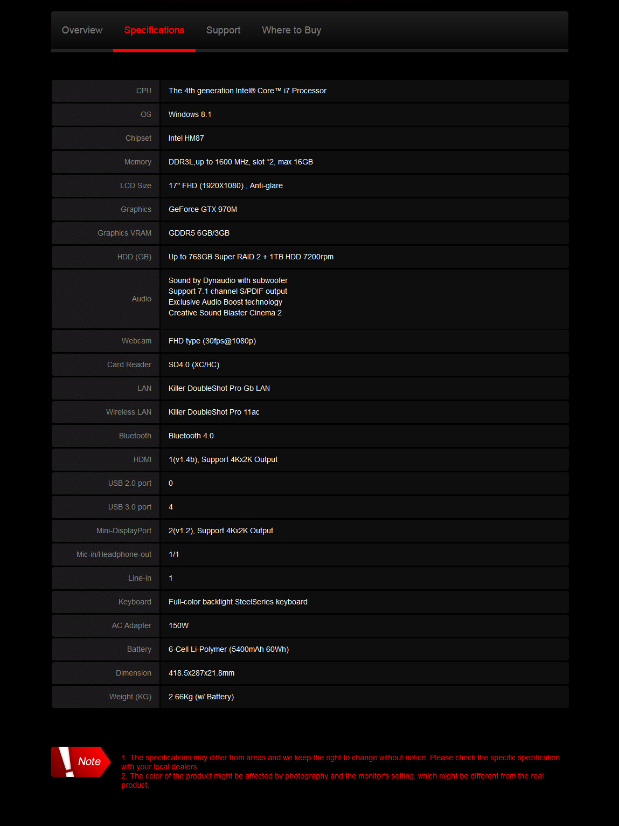This screenshot has width=619, height=826.
Task: Click the CPU row label
Action: 143,91
